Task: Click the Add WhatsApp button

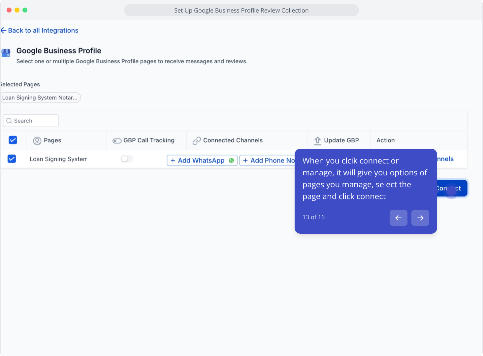Action: pyautogui.click(x=202, y=161)
